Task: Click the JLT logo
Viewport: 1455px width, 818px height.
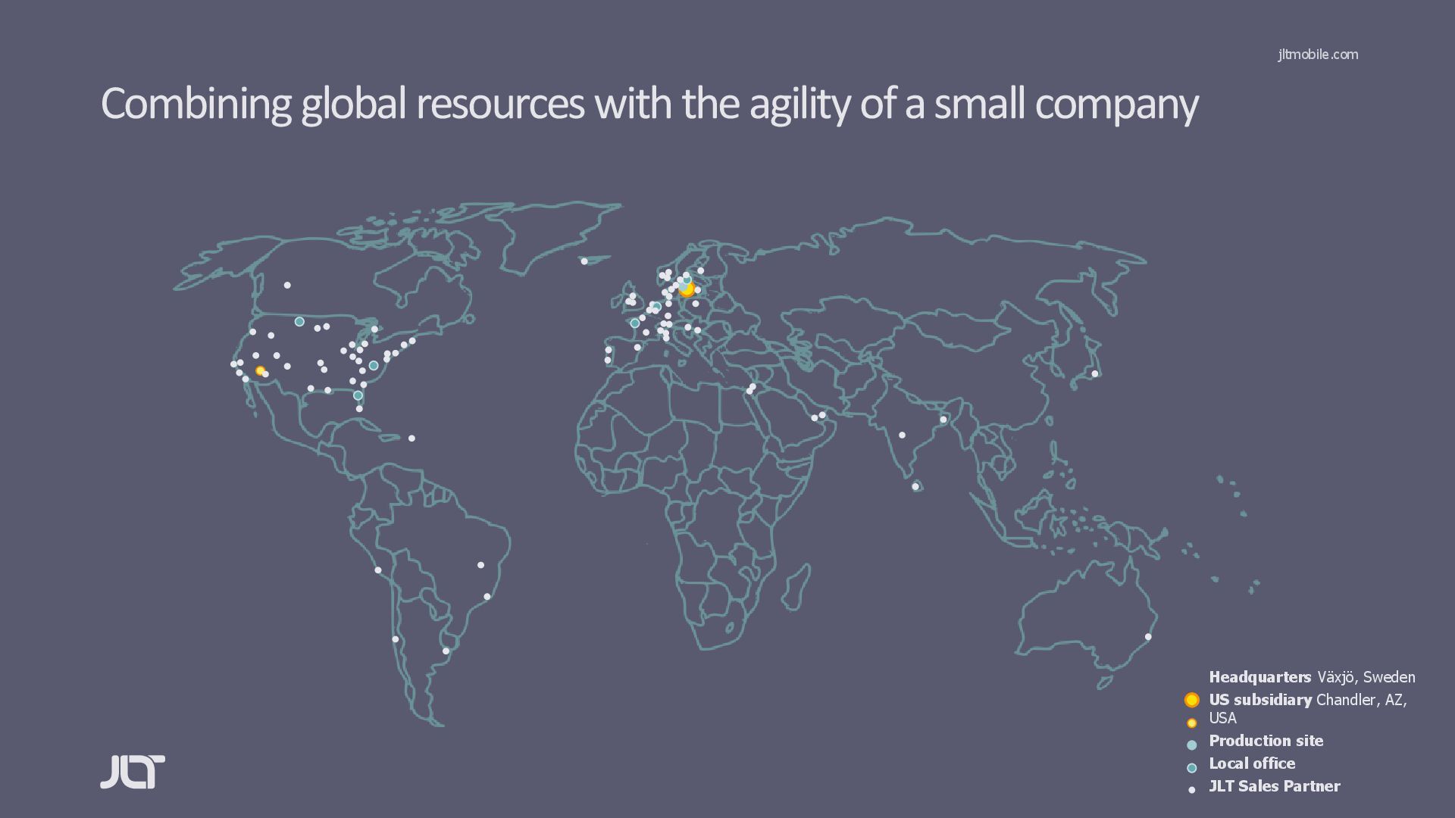Action: coord(133,772)
